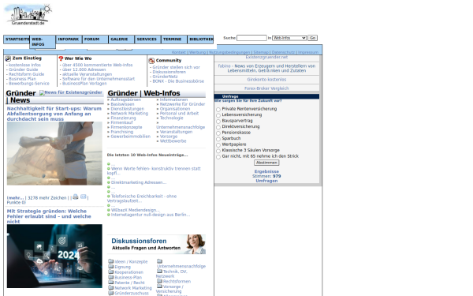Viewport: 473px width, 296px height.
Task: Open the Forex-Broker Vergleich link
Action: pos(266,88)
